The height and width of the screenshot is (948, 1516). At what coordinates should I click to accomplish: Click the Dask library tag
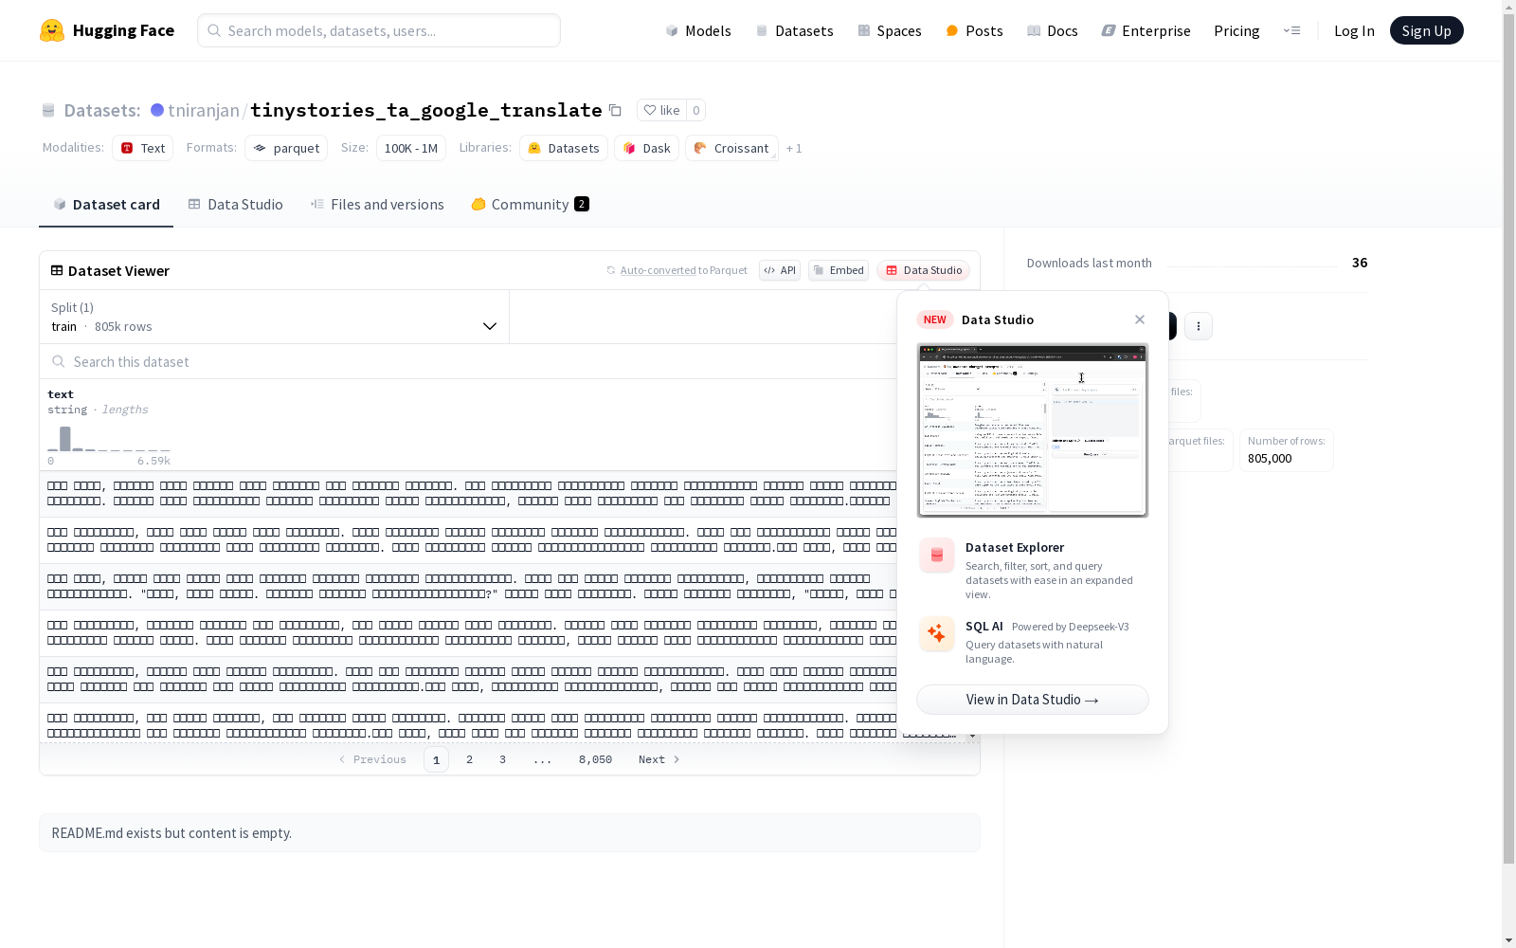pos(646,148)
